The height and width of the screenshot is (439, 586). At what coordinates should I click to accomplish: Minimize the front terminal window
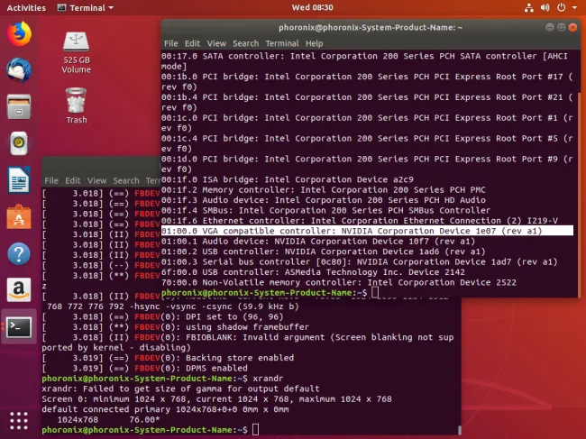pos(549,27)
